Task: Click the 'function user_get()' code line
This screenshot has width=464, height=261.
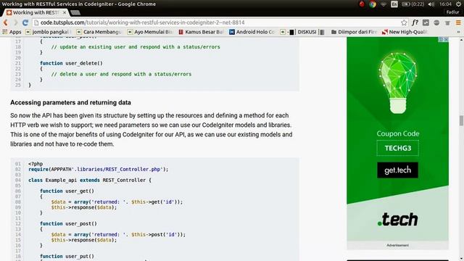Action: pyautogui.click(x=67, y=191)
